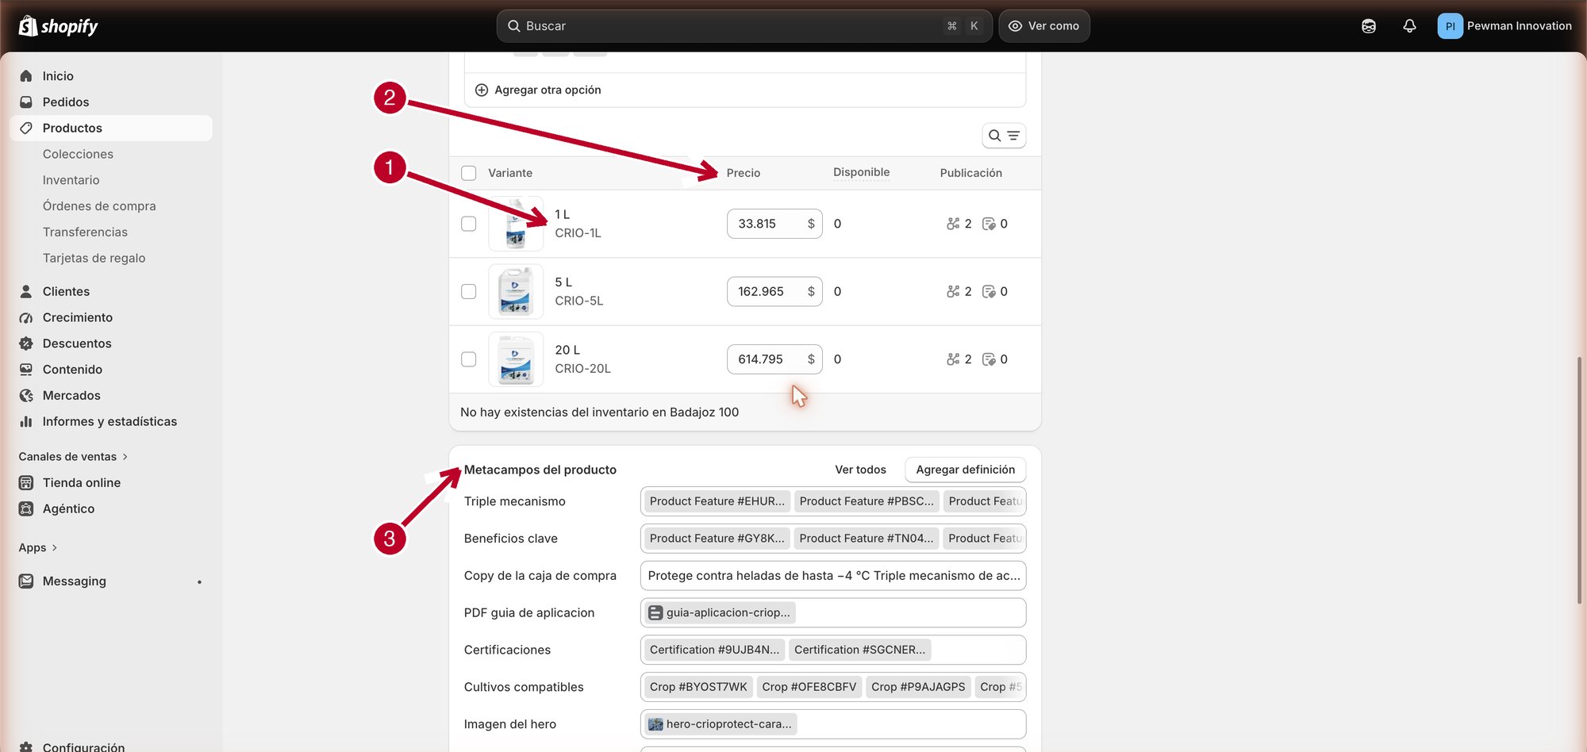Click the Ver todos link
Image resolution: width=1587 pixels, height=752 pixels.
coord(860,470)
